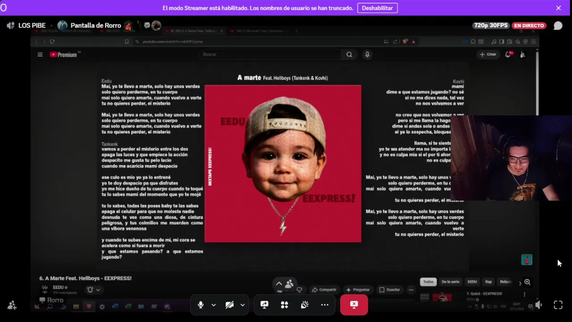Click the browser back arrow in the stream

tap(37, 42)
